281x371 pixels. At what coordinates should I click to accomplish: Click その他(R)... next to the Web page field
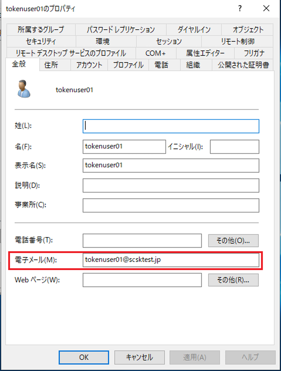tap(233, 280)
